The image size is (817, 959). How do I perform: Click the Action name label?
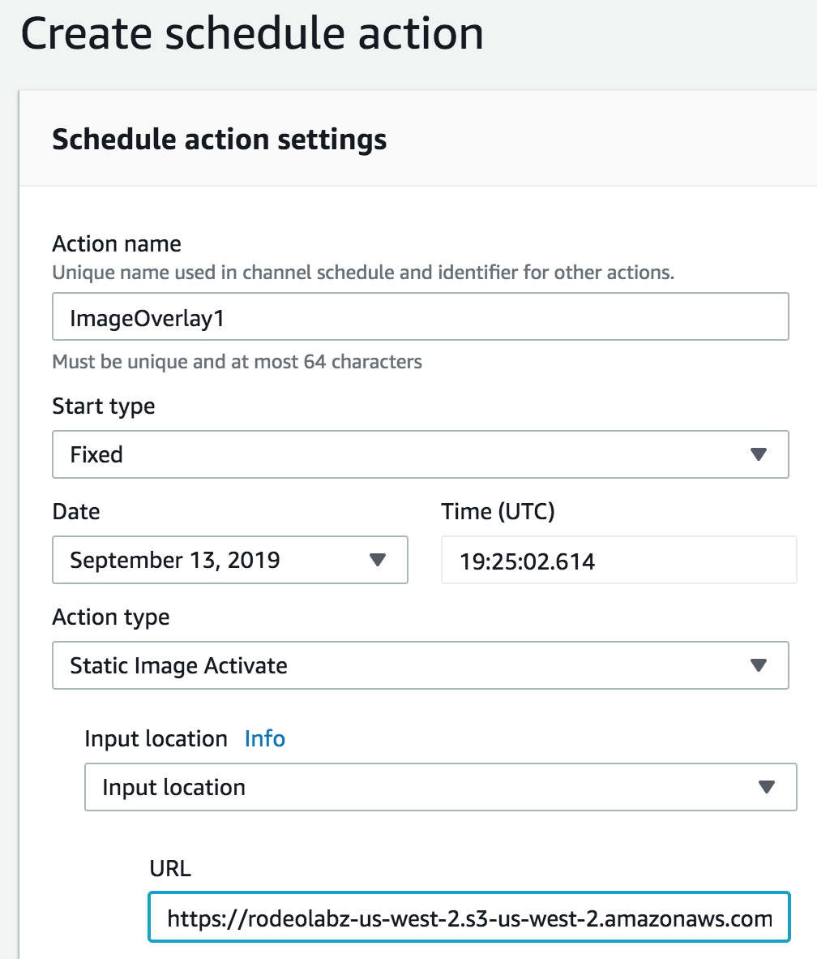coord(117,244)
